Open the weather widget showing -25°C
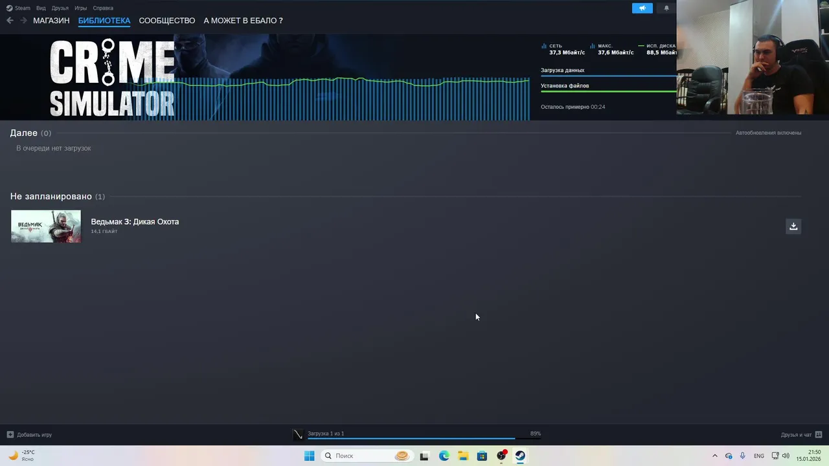829x466 pixels. pyautogui.click(x=21, y=456)
